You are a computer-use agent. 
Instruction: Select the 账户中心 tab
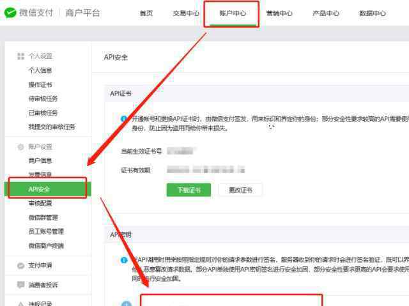coord(232,13)
